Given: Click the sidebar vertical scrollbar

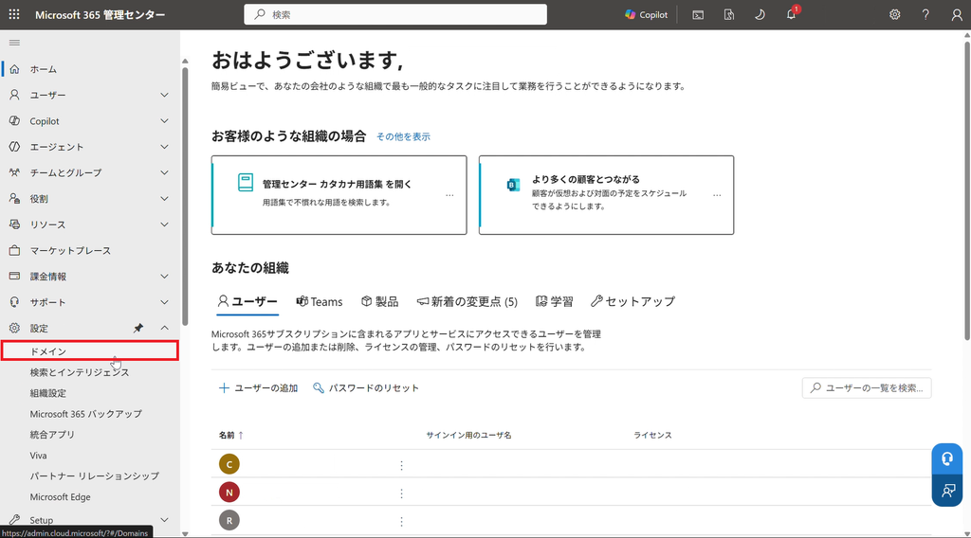Looking at the screenshot, I should coord(185,196).
